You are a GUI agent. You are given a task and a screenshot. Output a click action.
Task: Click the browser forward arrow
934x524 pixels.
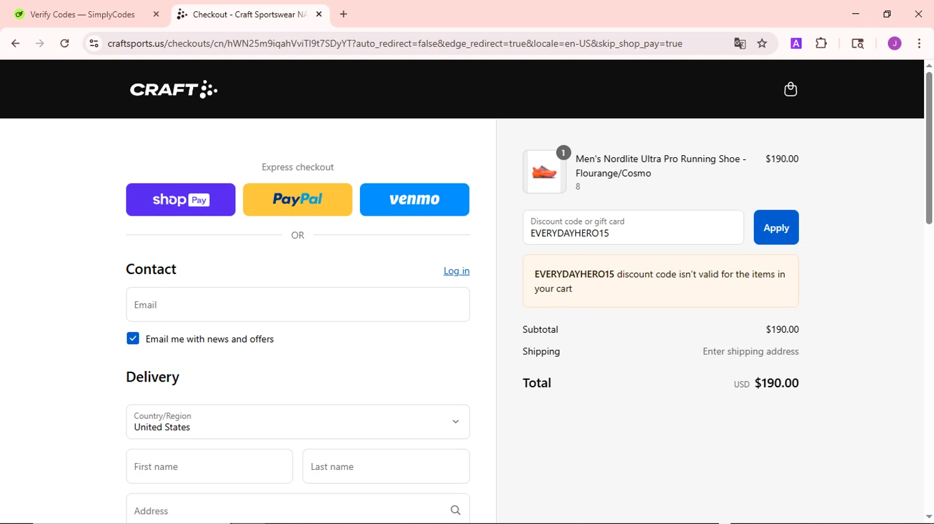(40, 44)
